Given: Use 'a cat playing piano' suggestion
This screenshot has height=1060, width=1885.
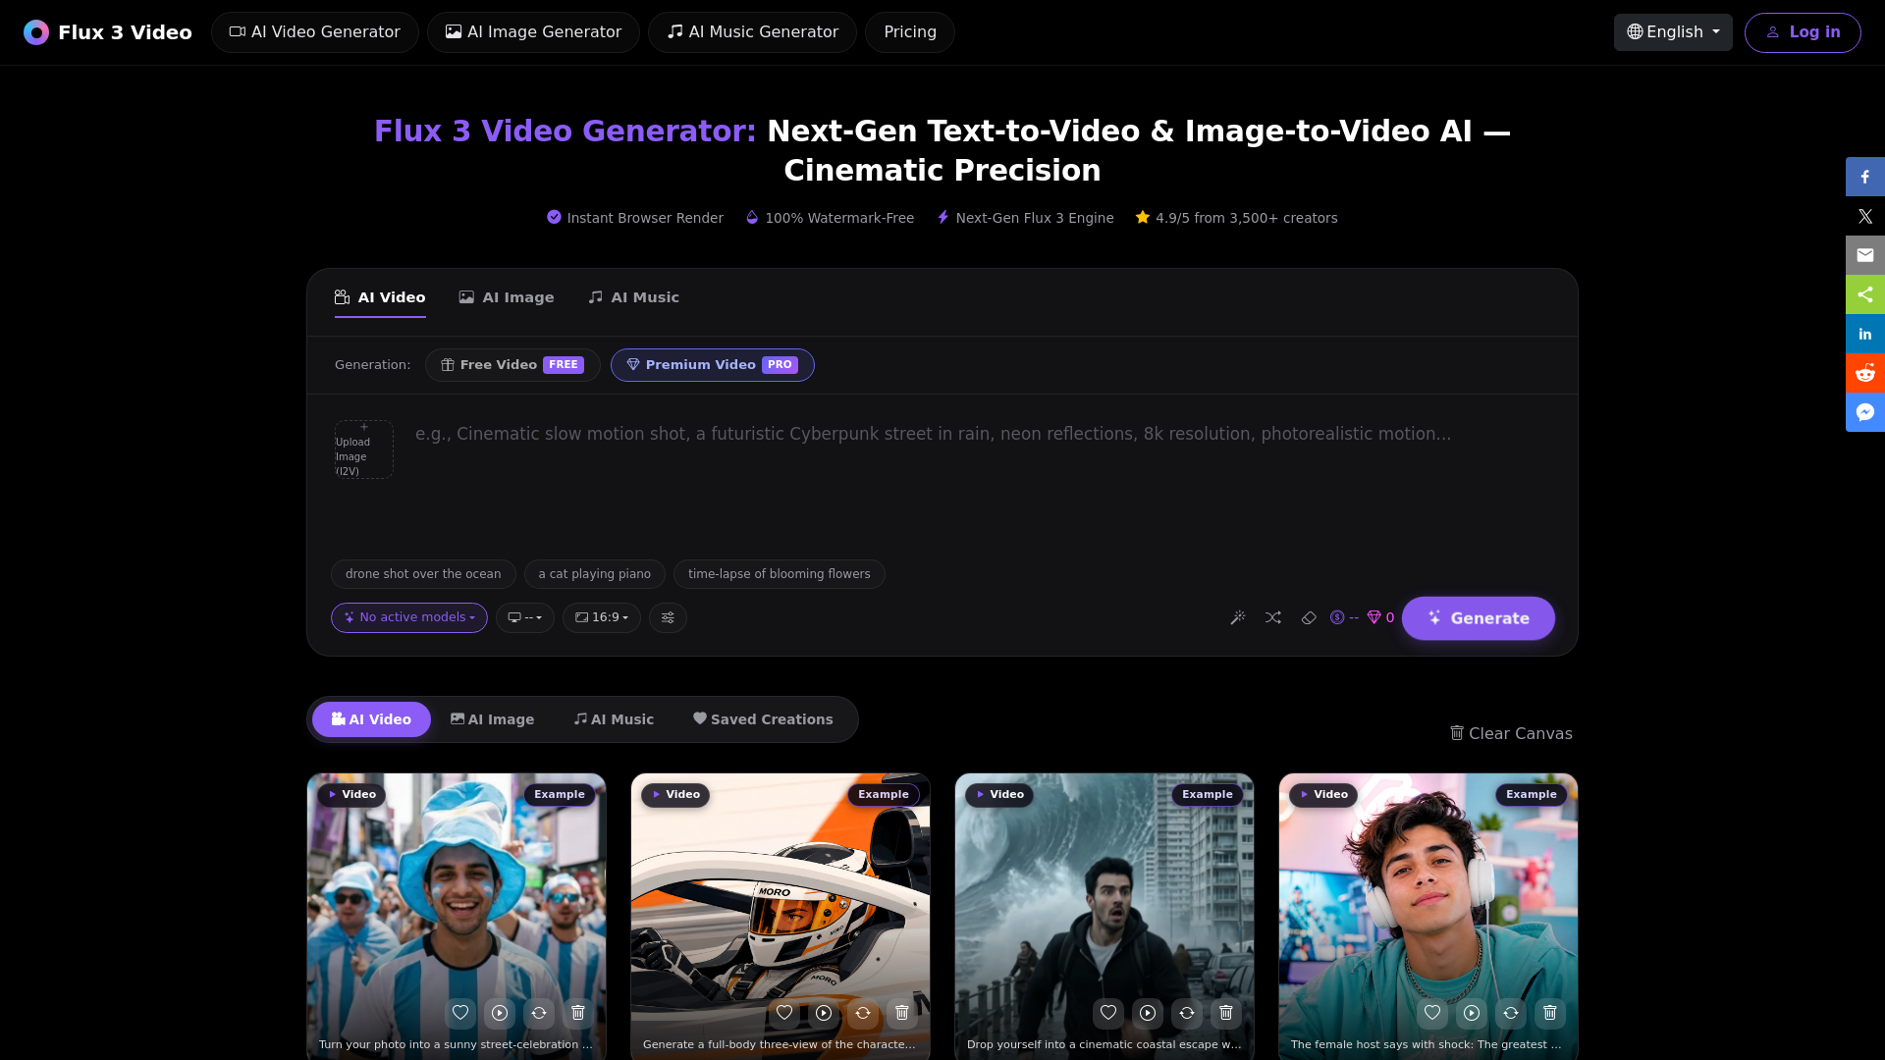Looking at the screenshot, I should [x=595, y=574].
